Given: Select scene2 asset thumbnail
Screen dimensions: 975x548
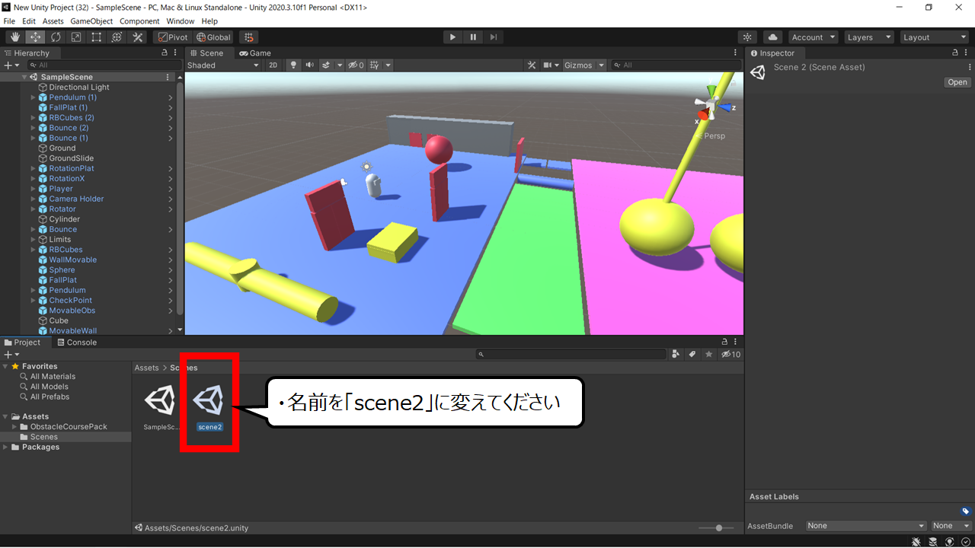Looking at the screenshot, I should (209, 401).
